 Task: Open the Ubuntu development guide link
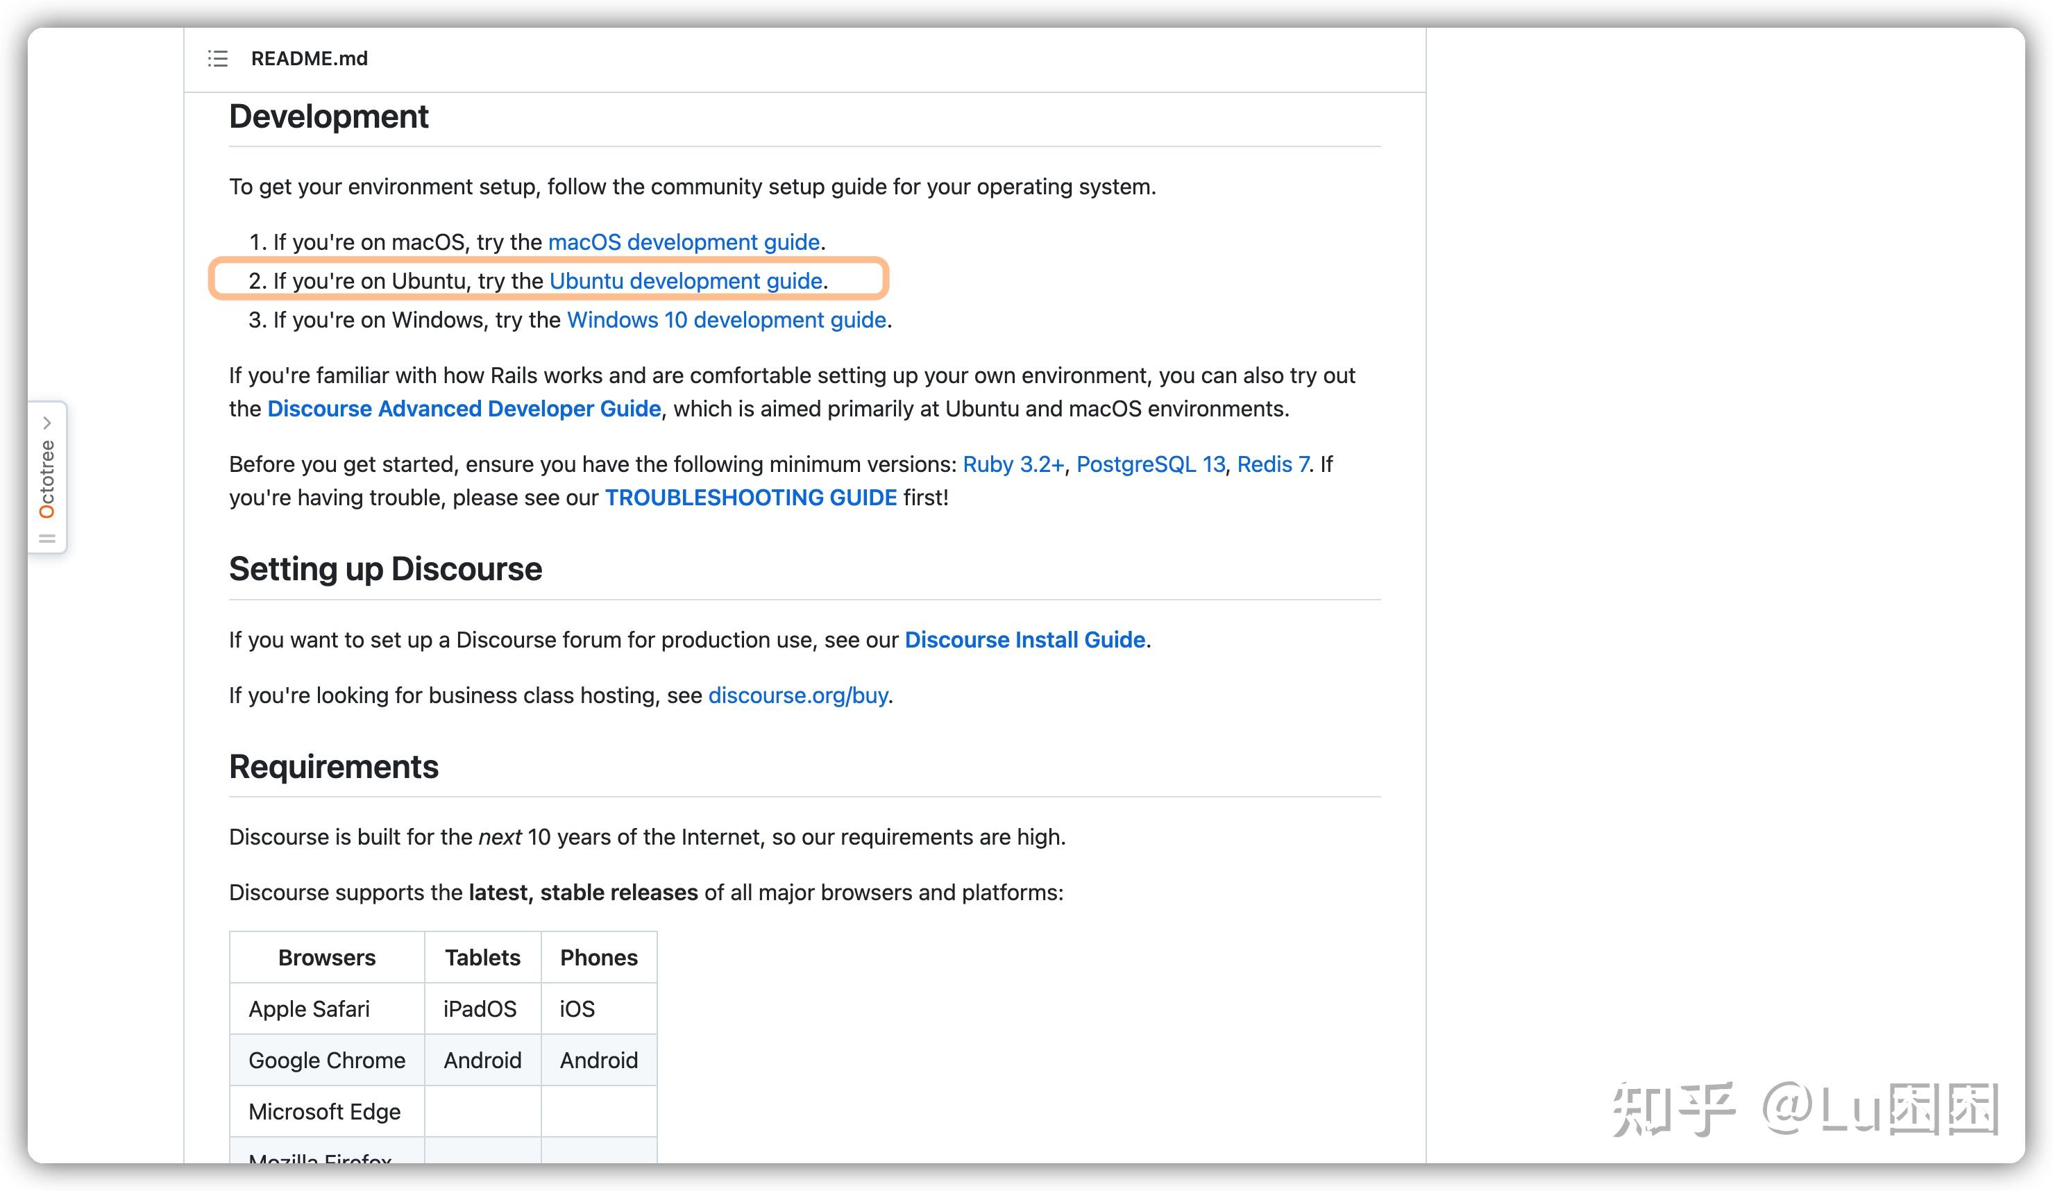(685, 281)
